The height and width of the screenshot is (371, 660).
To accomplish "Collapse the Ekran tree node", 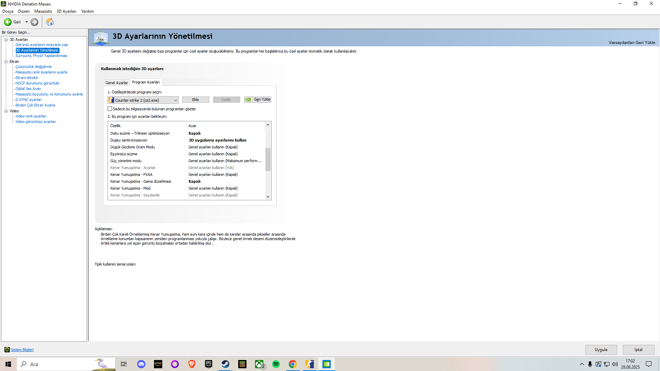I will (6, 61).
